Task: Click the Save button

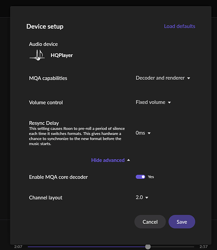Action: click(181, 221)
